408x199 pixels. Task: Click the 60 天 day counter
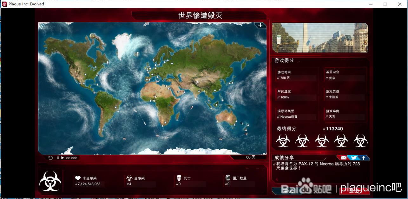(251, 157)
